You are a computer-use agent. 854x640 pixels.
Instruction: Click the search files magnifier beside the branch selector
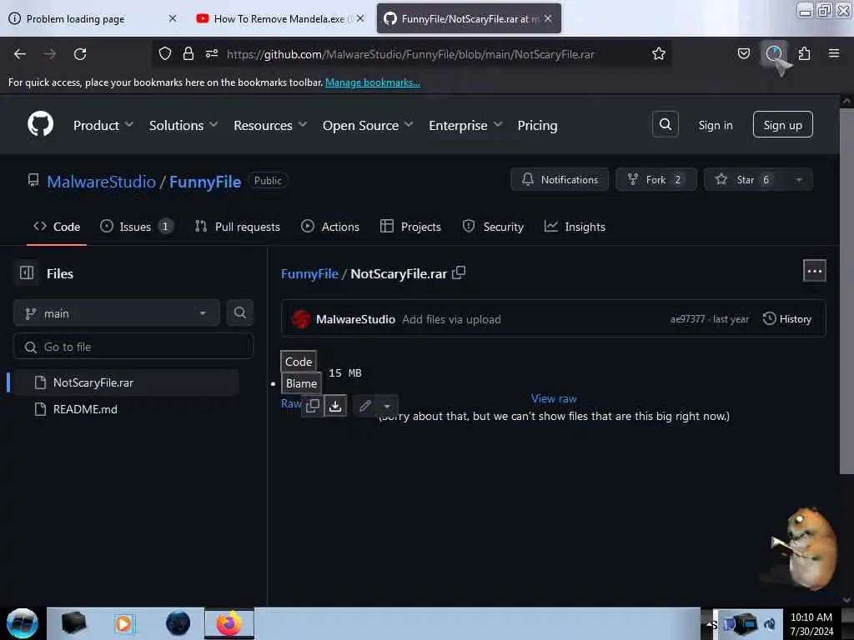pyautogui.click(x=239, y=312)
